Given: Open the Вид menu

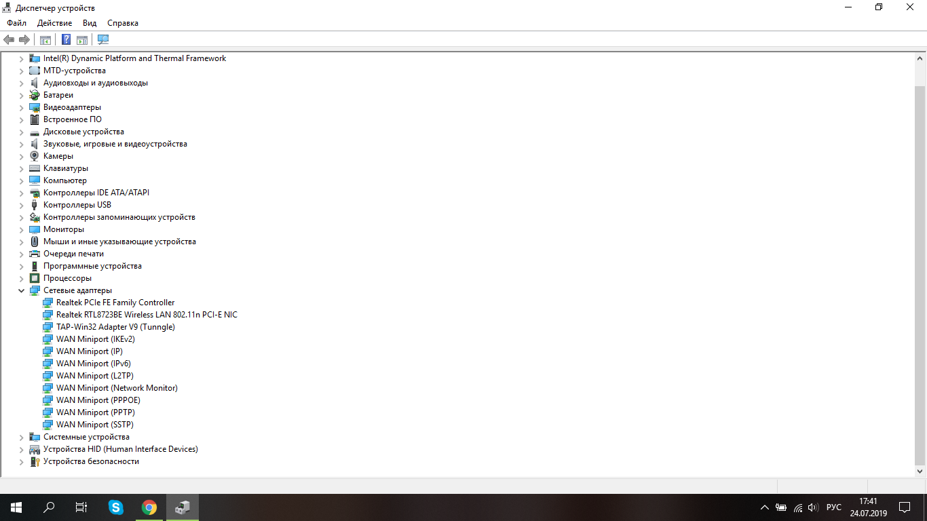Looking at the screenshot, I should (x=90, y=23).
